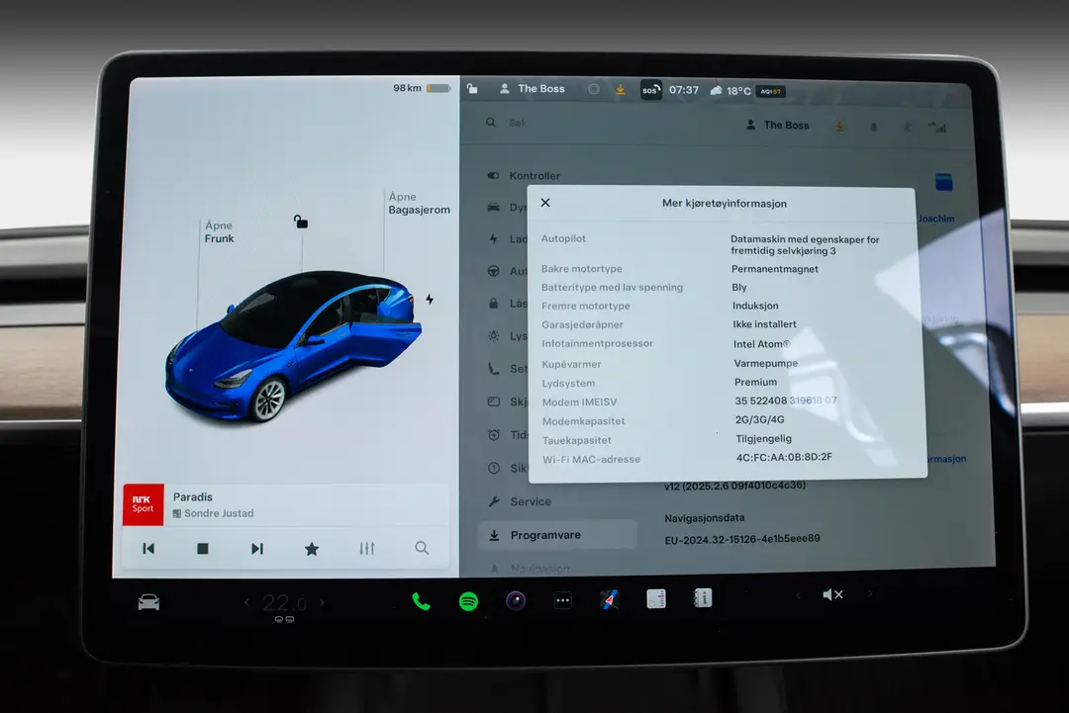Tap the SOS emergency icon
Image resolution: width=1069 pixels, height=713 pixels.
[651, 90]
